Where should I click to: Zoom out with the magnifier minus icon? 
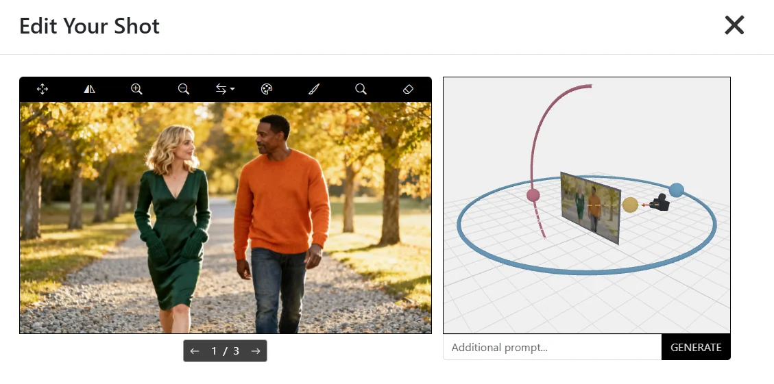click(x=184, y=89)
